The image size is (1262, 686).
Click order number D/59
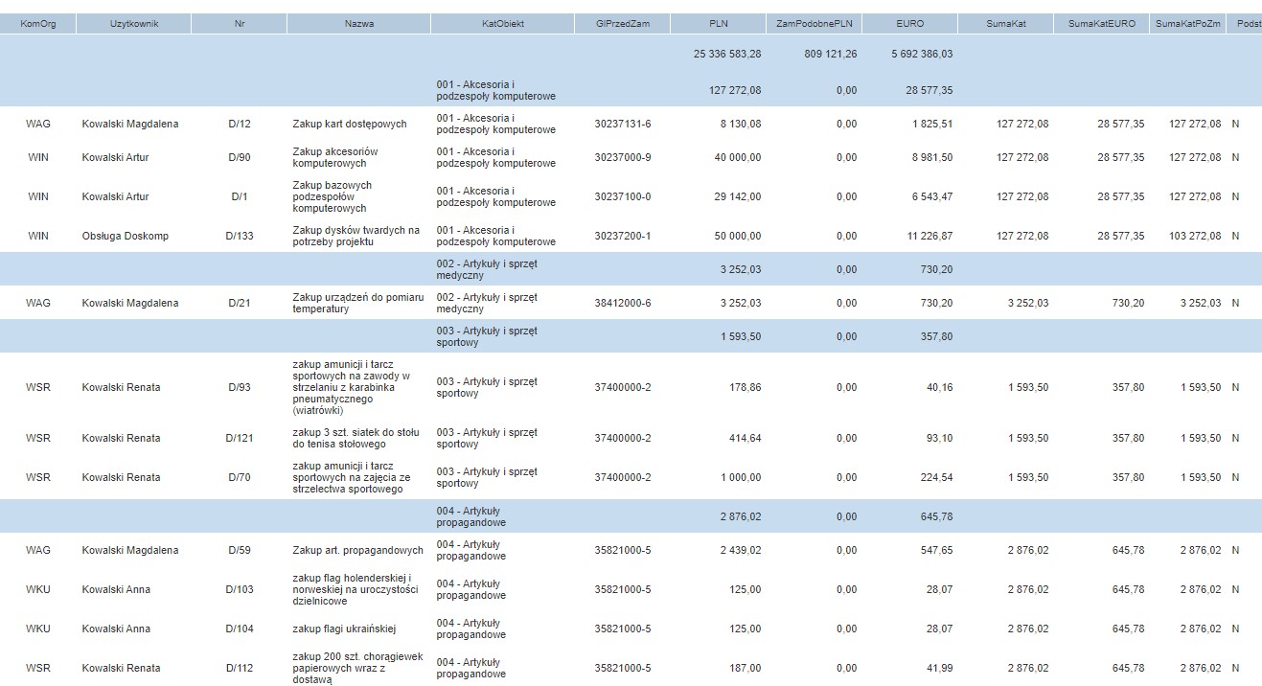240,550
